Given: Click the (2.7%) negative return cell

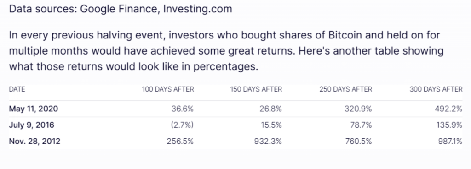Looking at the screenshot, I should (182, 125).
